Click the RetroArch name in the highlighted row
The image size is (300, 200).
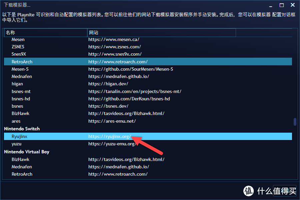22,62
